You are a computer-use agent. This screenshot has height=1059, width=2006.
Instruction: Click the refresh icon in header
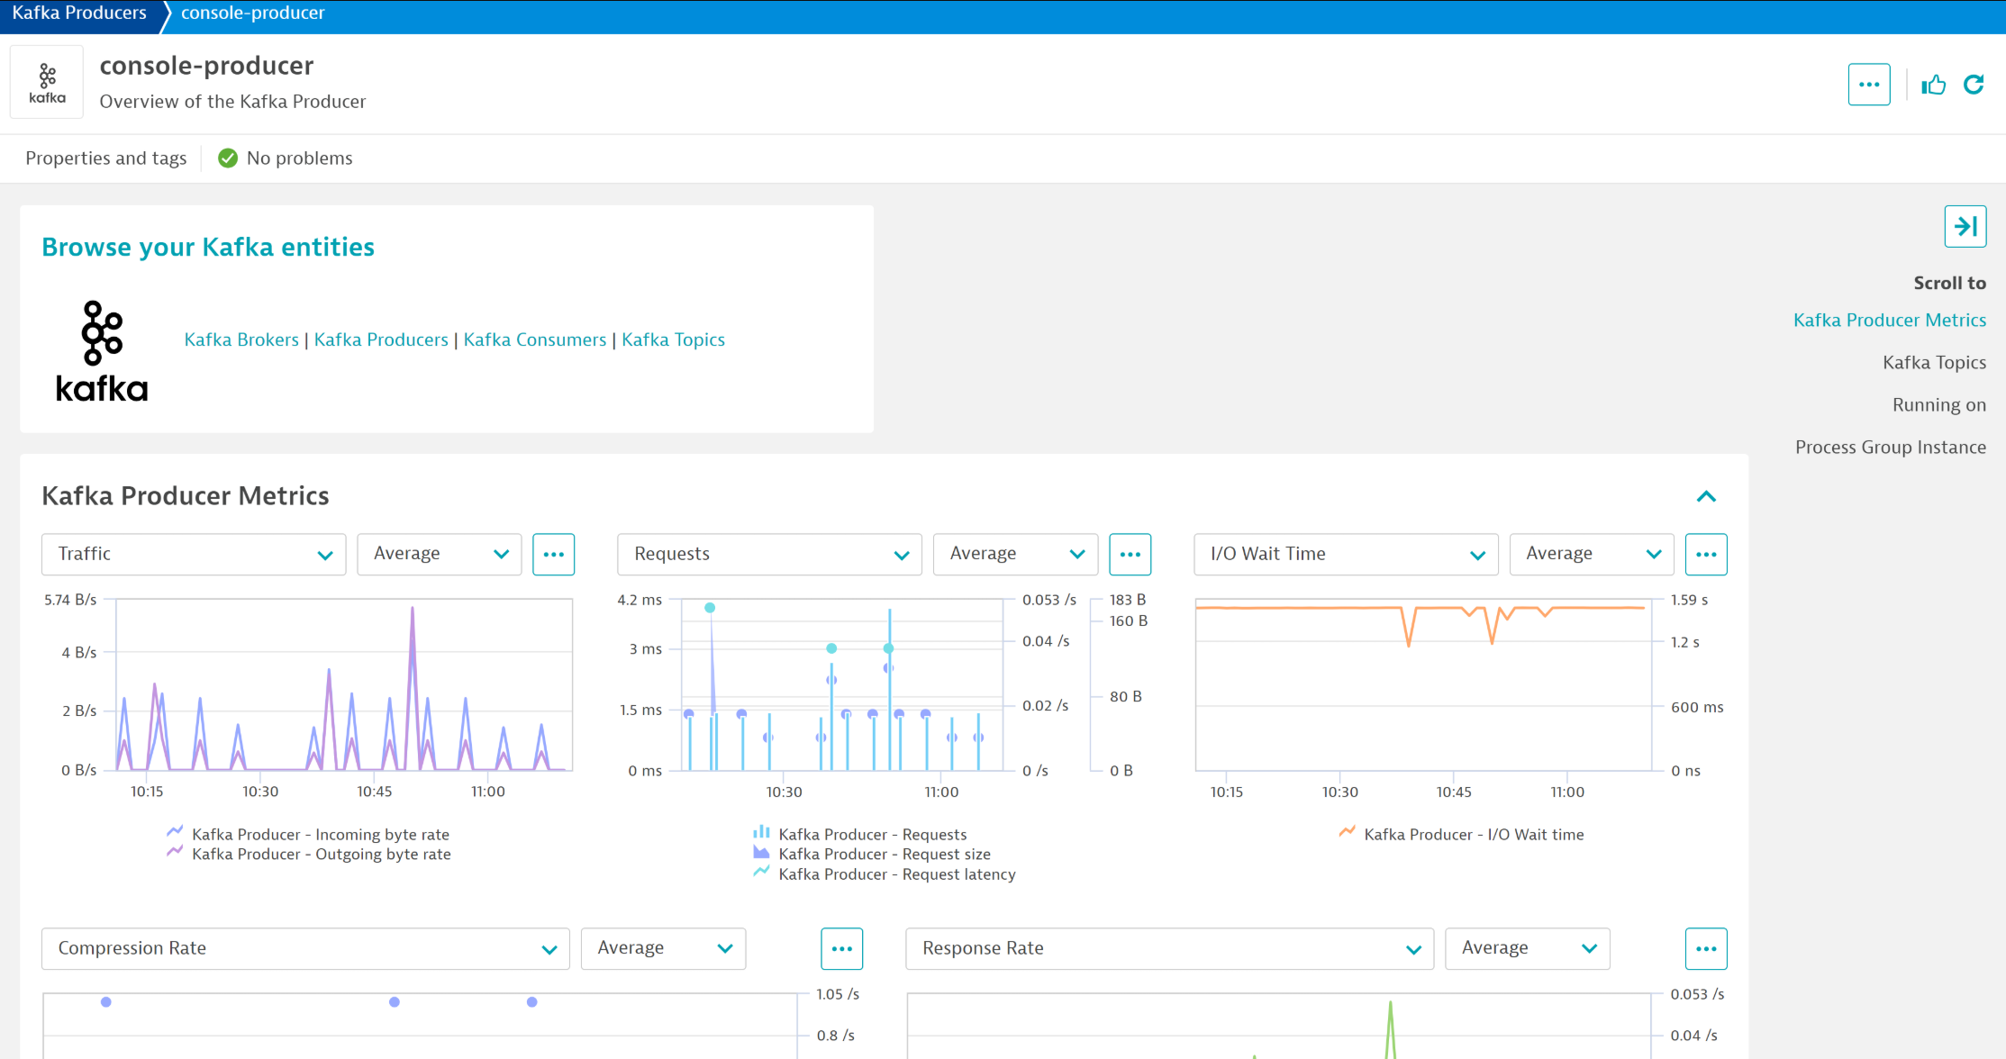coord(1974,85)
